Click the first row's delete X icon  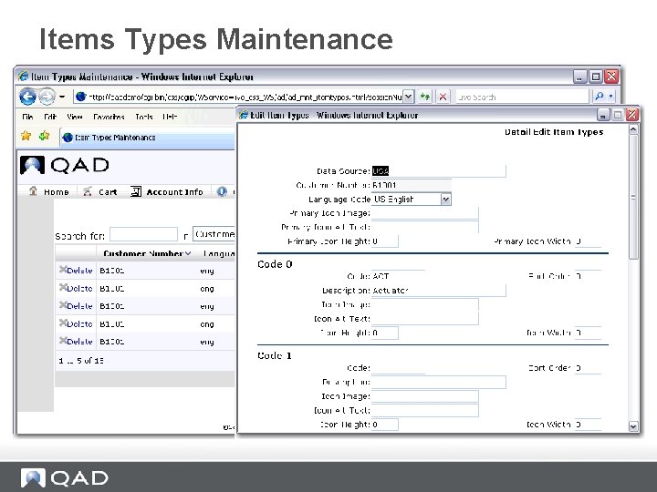point(63,269)
